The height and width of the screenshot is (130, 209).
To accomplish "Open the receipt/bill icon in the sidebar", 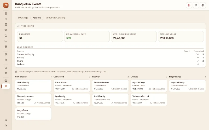I will click(x=6, y=24).
